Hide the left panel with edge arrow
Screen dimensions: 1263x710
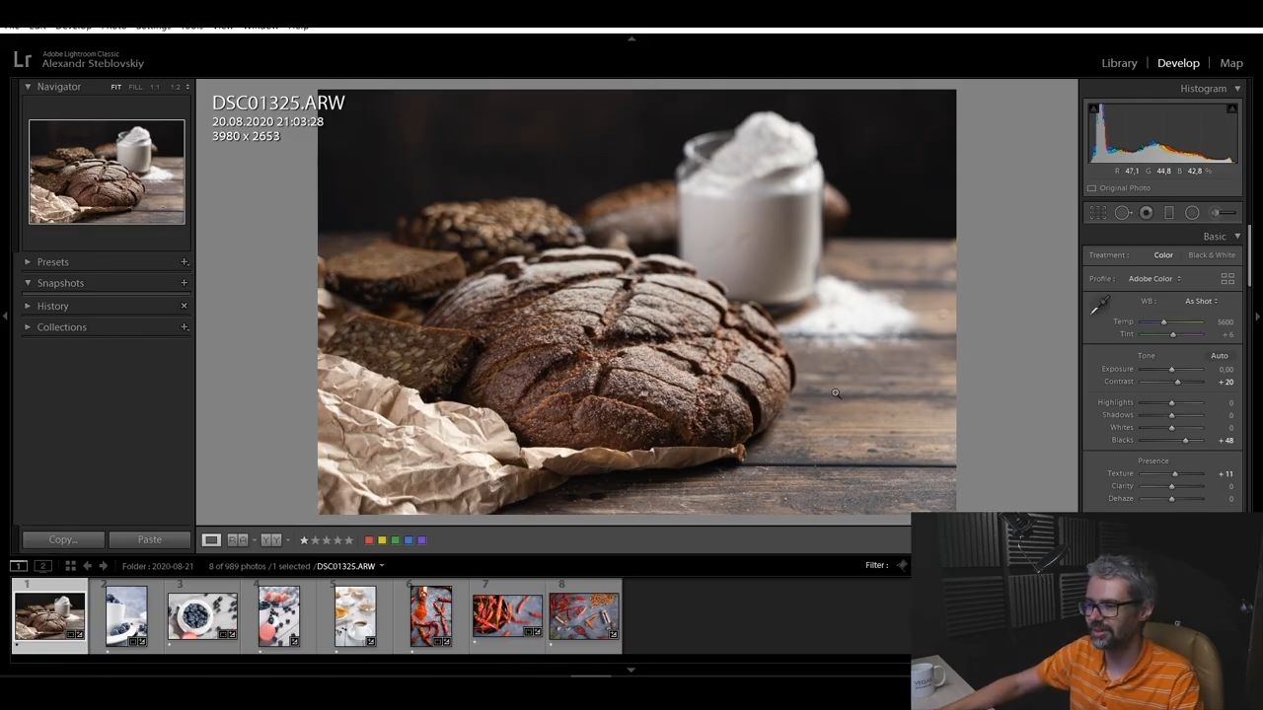tap(5, 317)
